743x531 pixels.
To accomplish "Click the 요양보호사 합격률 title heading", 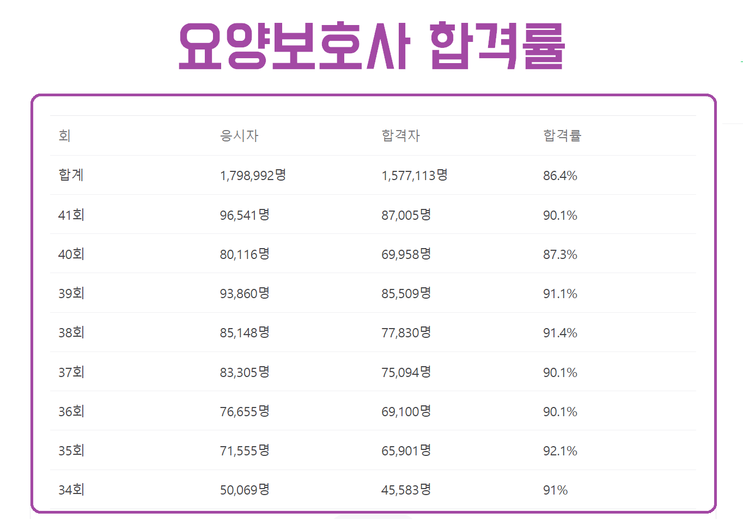I will 372,46.
